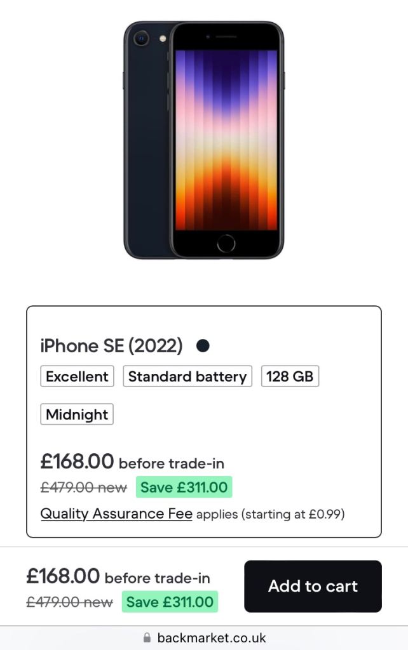Select the Midnight color tag
This screenshot has width=408, height=650.
[x=77, y=415]
